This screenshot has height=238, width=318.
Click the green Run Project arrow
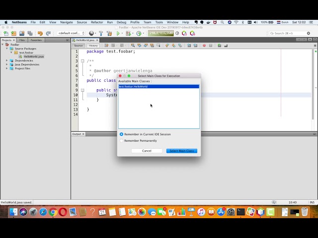coord(118,33)
